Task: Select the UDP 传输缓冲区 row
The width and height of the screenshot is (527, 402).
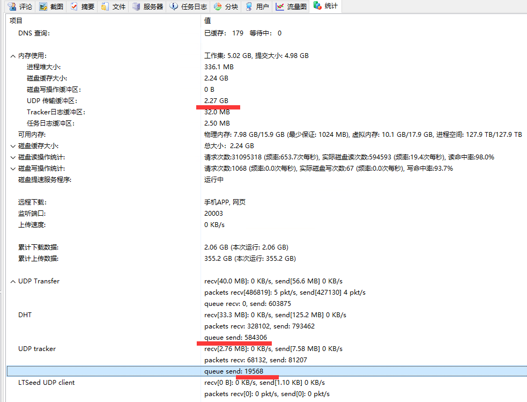Action: point(267,100)
